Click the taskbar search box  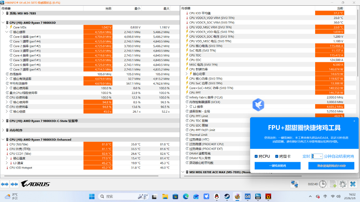(124, 196)
